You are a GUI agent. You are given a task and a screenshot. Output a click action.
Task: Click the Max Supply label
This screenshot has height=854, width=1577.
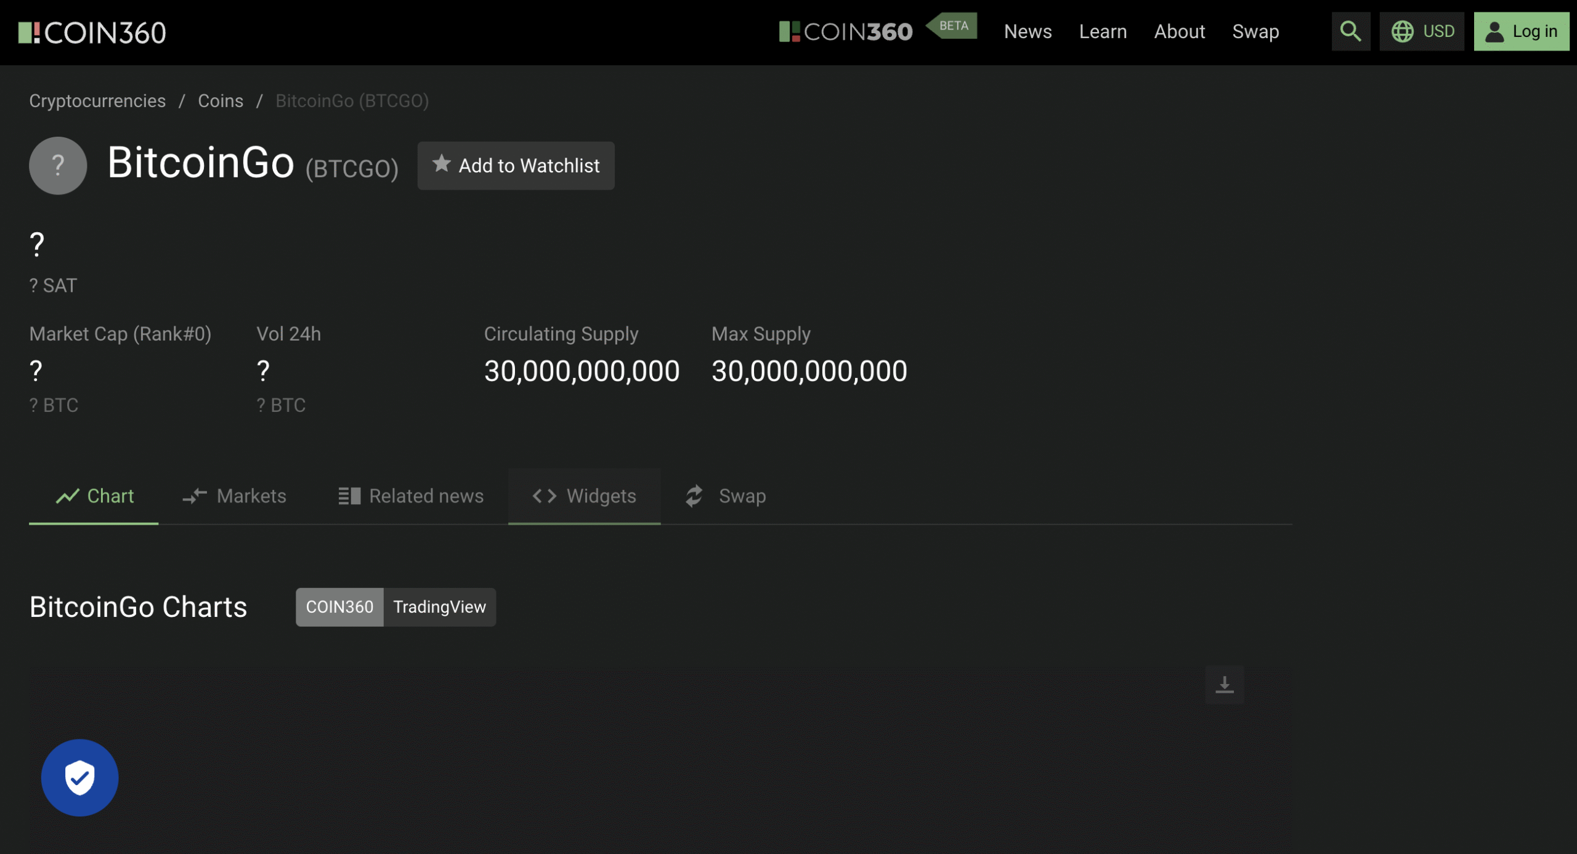761,334
